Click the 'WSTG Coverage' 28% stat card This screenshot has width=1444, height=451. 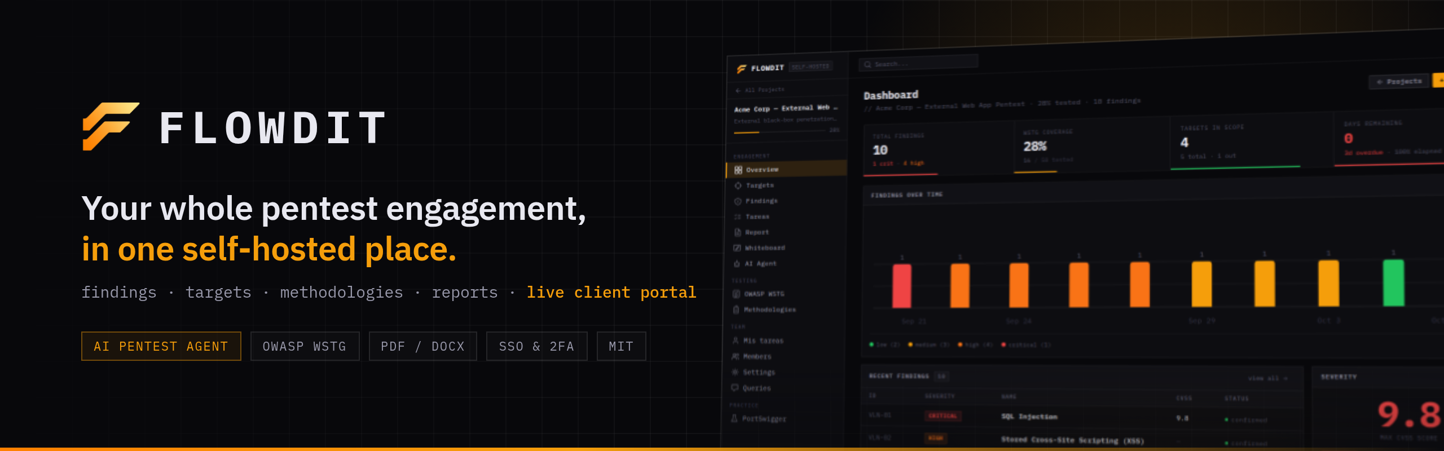(x=1091, y=145)
